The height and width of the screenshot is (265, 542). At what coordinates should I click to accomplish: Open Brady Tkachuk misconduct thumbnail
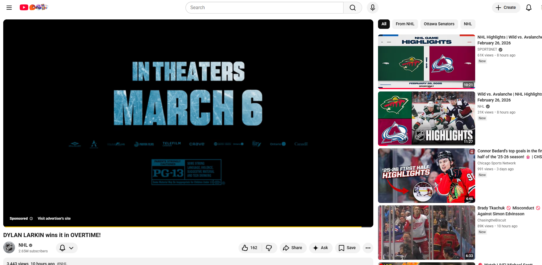point(426,233)
